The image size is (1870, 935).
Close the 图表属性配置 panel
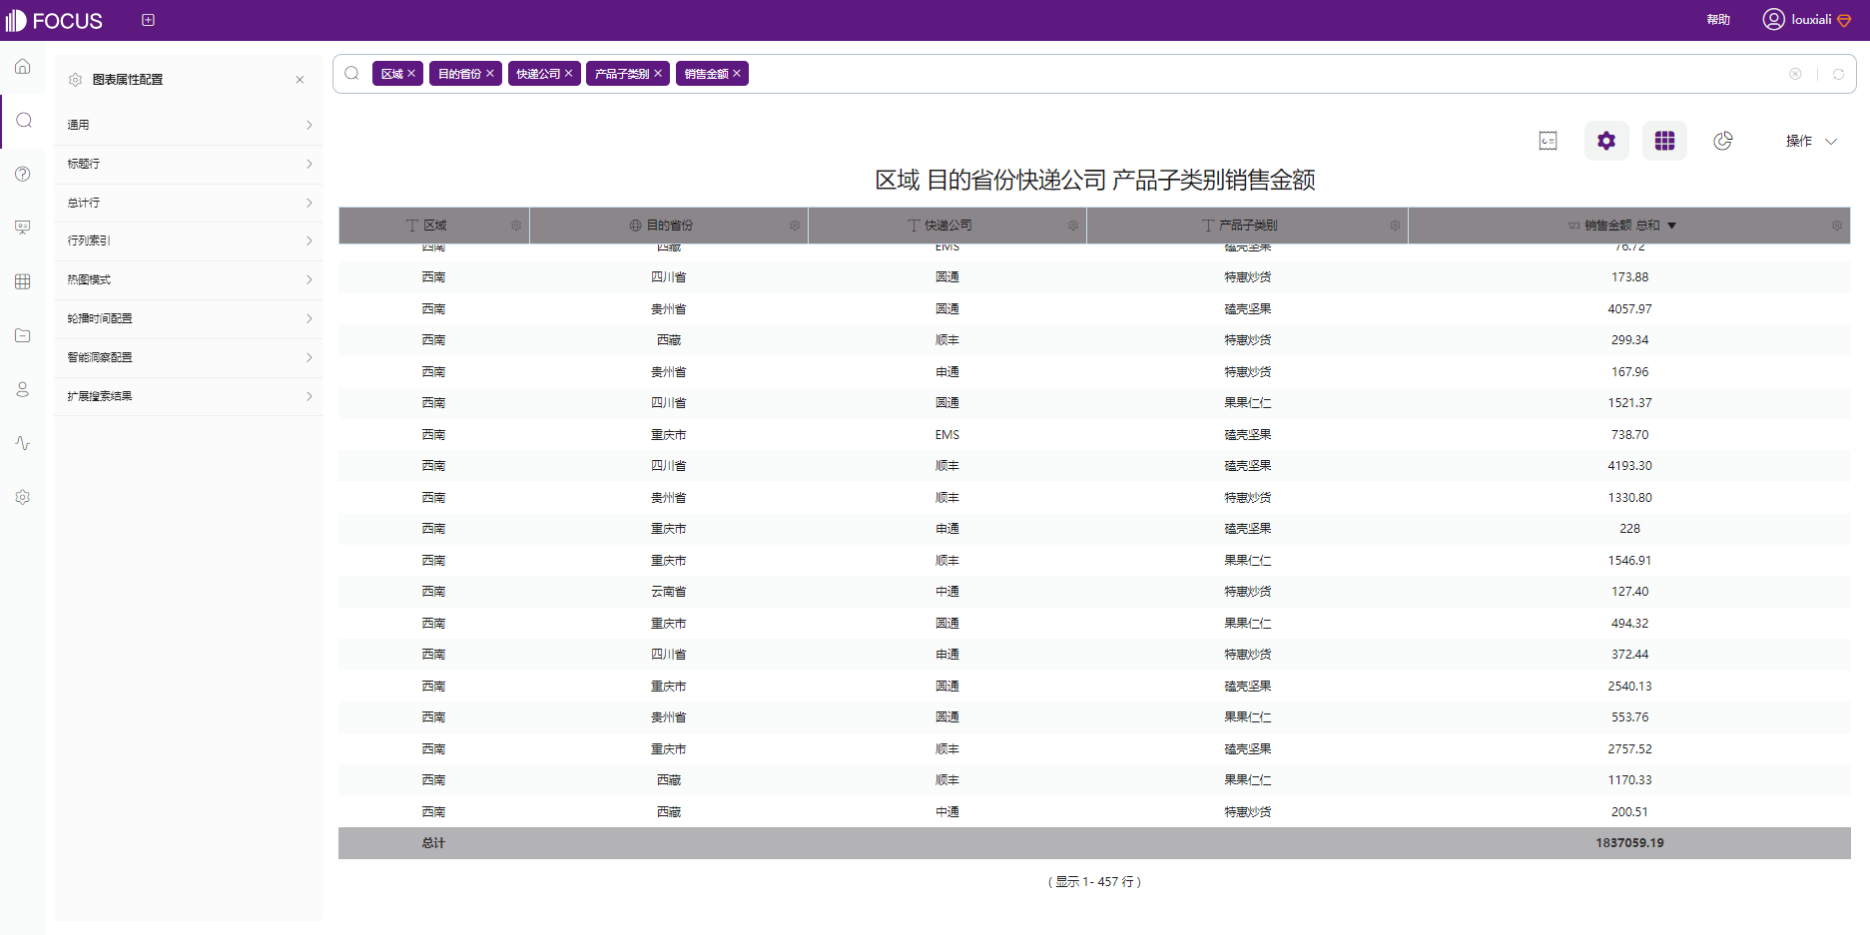click(300, 79)
